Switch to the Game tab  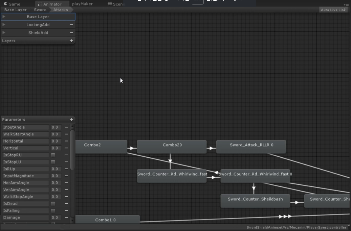point(12,4)
